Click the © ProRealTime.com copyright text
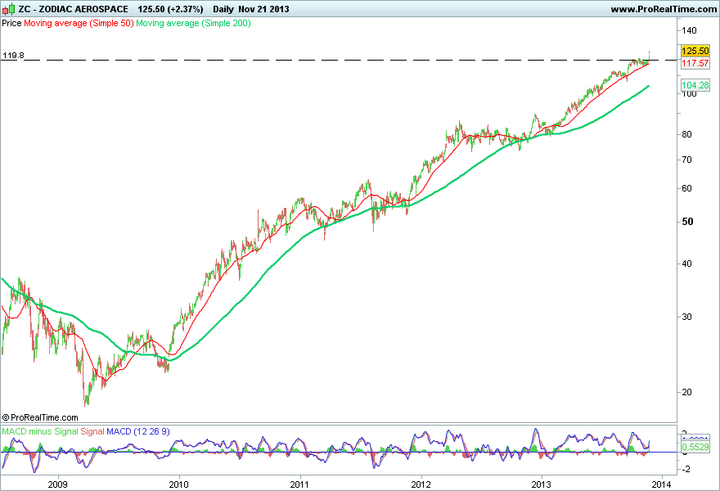Viewport: 720px width, 491px height. [40, 417]
